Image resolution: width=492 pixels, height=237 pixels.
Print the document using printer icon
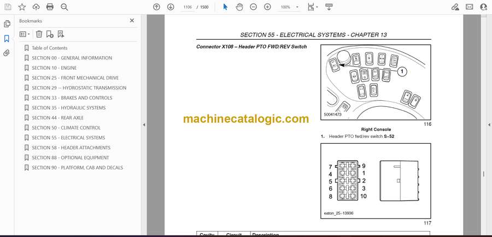(50, 7)
